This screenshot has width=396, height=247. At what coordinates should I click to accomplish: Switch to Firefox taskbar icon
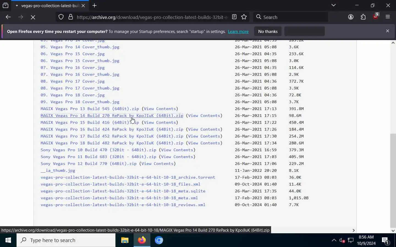(x=142, y=240)
